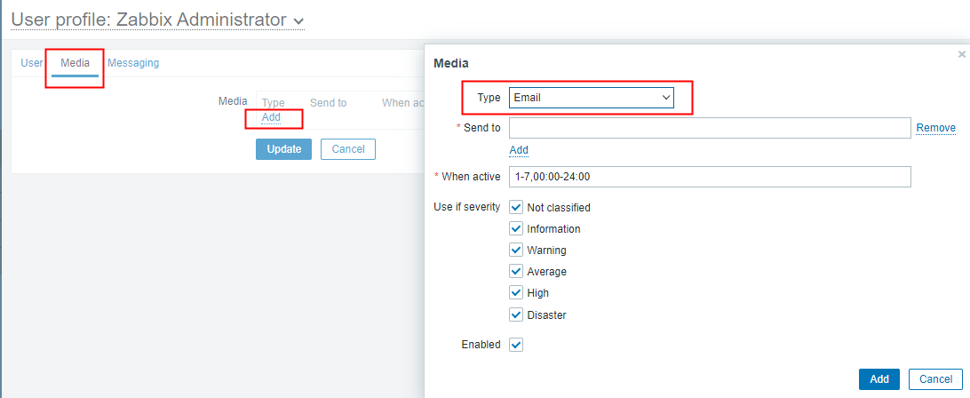Click the Add link below Send to
Image resolution: width=970 pixels, height=398 pixels.
pos(519,150)
